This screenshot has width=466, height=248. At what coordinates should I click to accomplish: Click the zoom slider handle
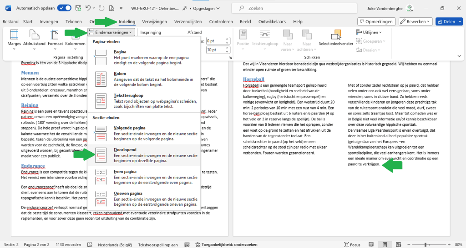click(x=425, y=245)
